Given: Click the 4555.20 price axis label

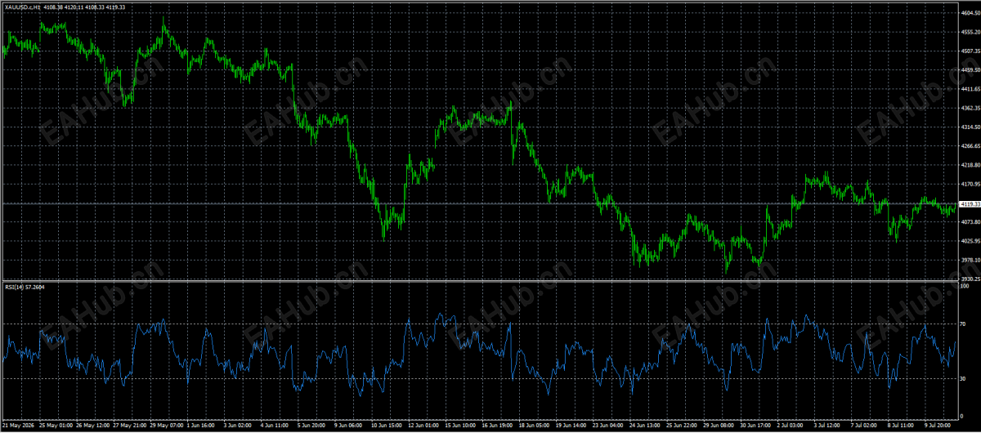Looking at the screenshot, I should [x=970, y=32].
